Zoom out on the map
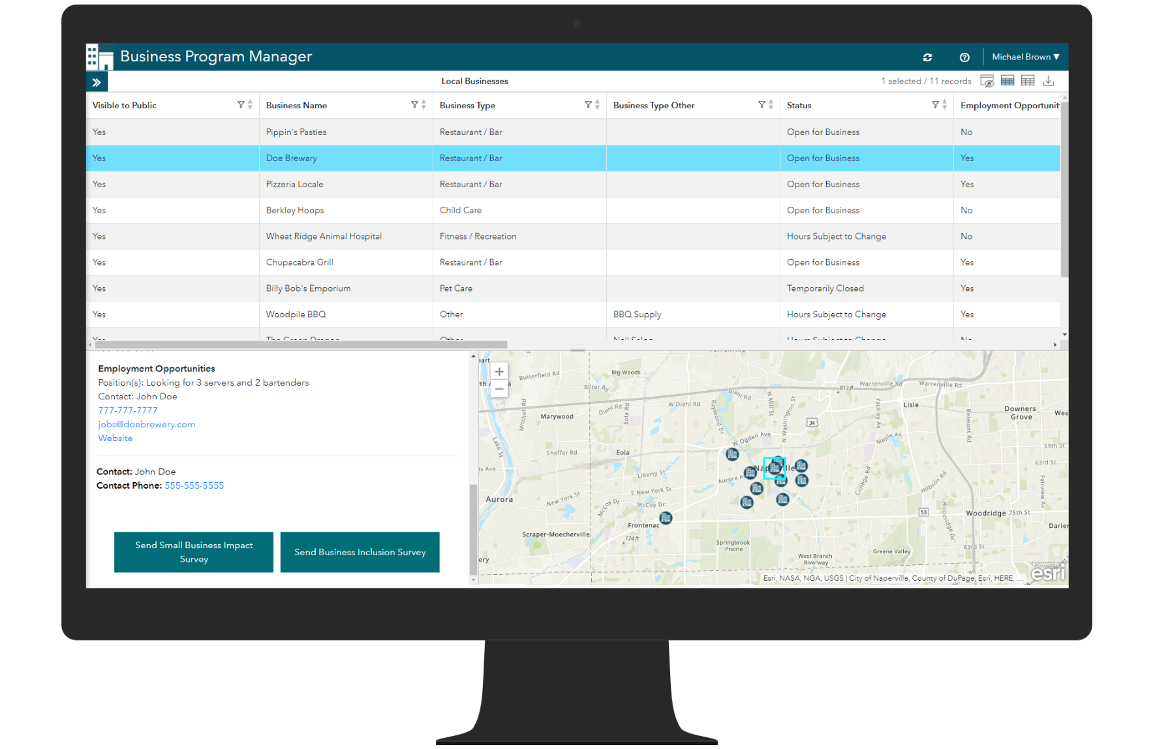1155x749 pixels. [x=499, y=388]
